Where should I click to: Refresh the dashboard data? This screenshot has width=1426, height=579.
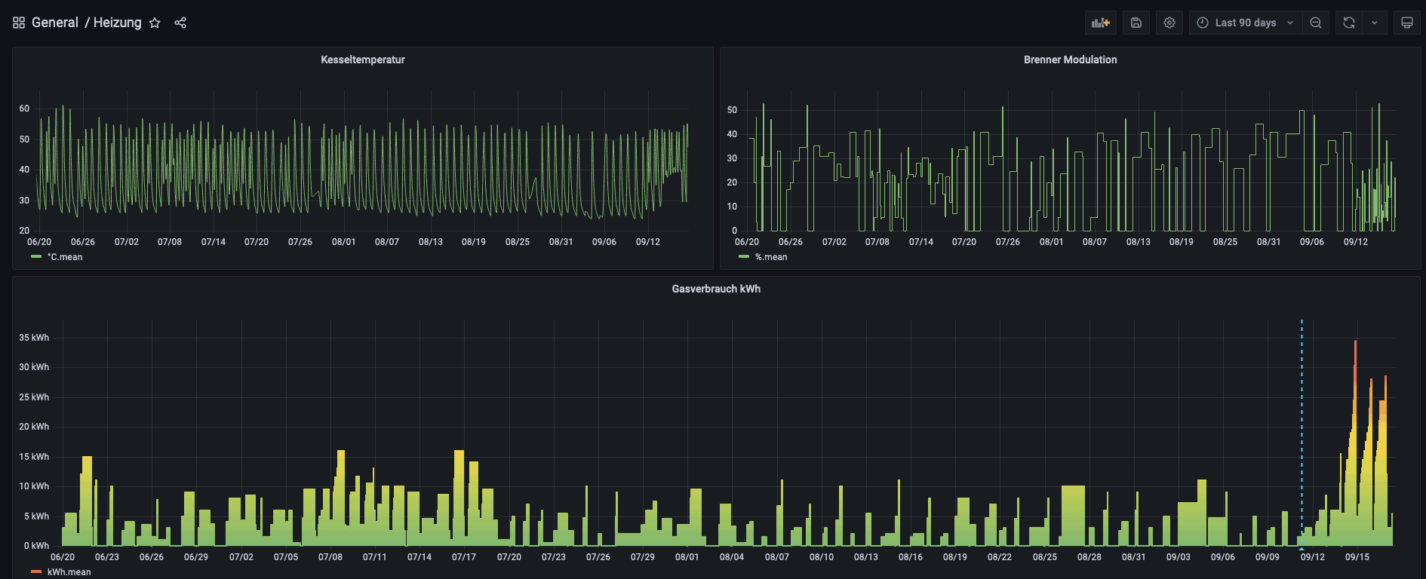1349,23
